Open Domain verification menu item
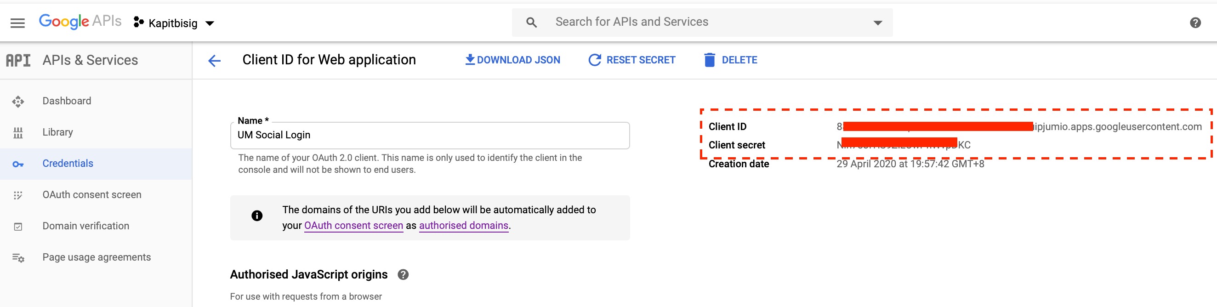Viewport: 1217px width, 307px height. [96, 226]
